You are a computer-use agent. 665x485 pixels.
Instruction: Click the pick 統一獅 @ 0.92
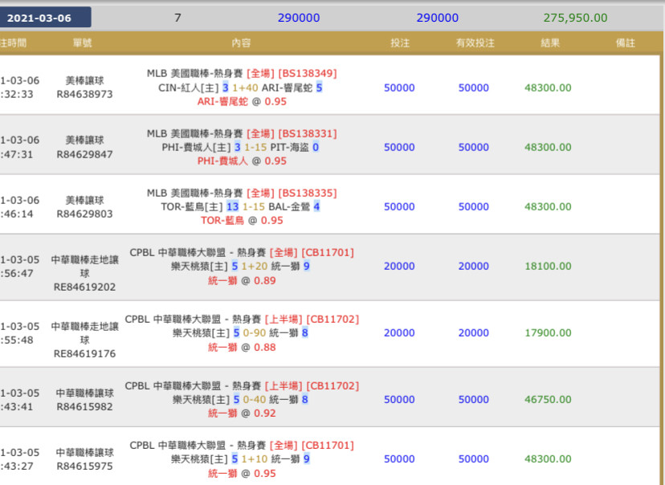(x=242, y=413)
